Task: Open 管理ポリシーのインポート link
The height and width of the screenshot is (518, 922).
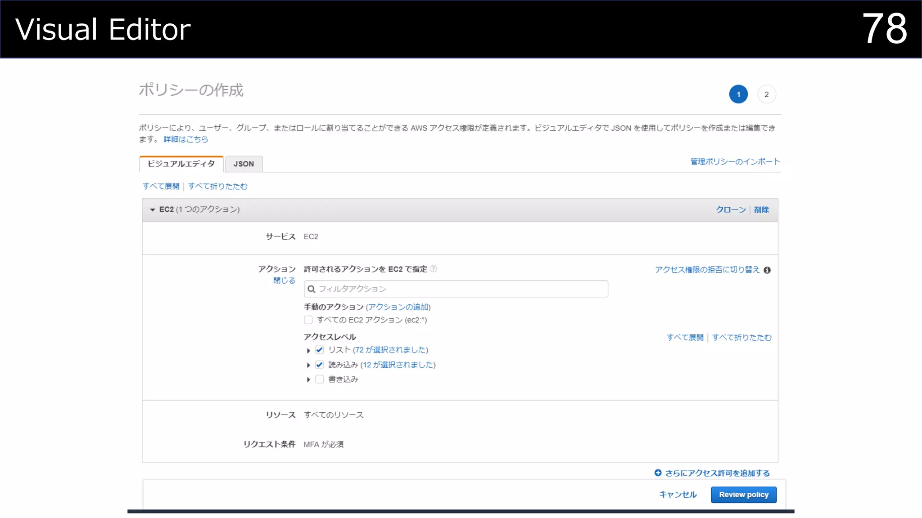Action: click(735, 162)
